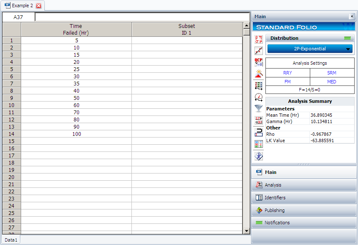Click the Analysis Summary heading
The height and width of the screenshot is (245, 358).
(310, 101)
